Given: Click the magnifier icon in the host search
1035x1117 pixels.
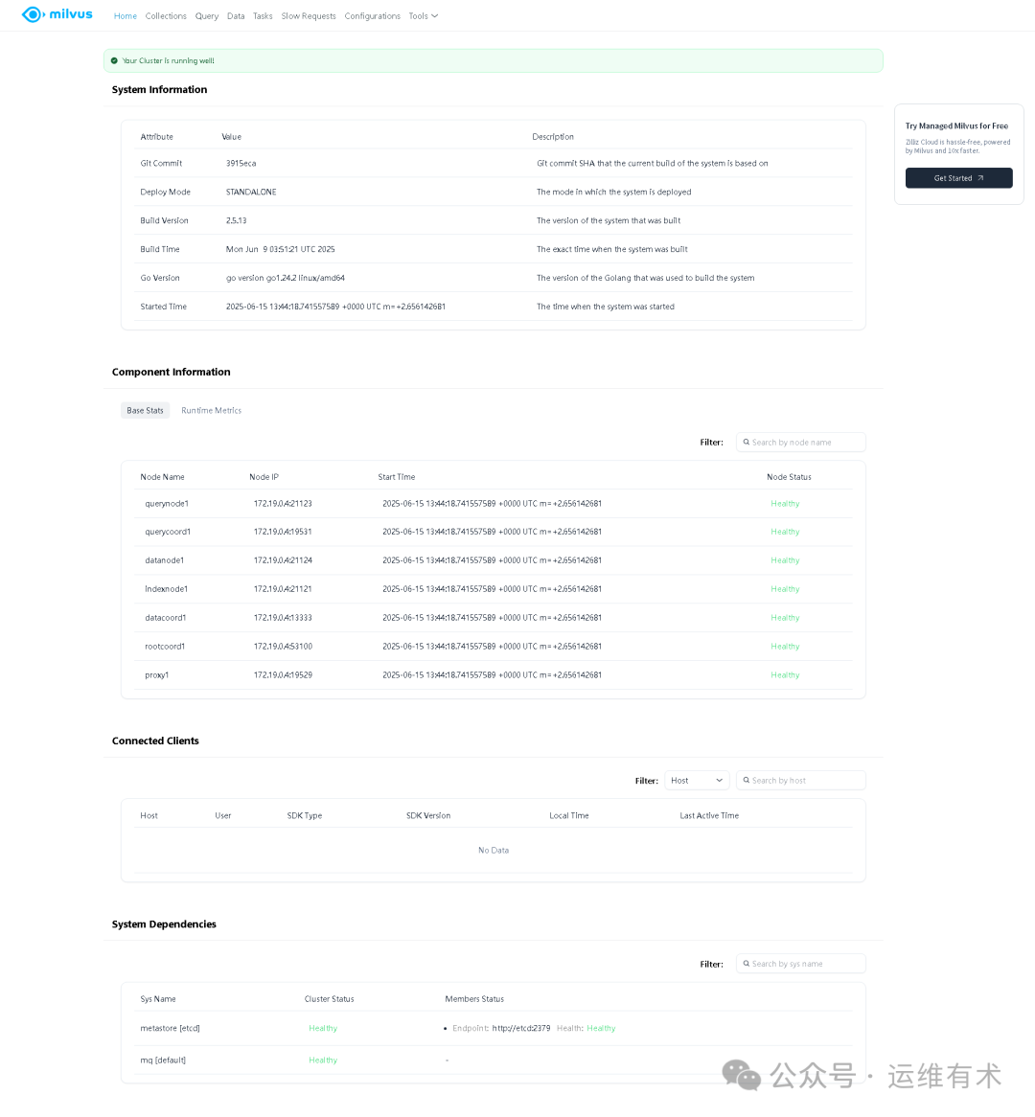Looking at the screenshot, I should click(x=747, y=779).
